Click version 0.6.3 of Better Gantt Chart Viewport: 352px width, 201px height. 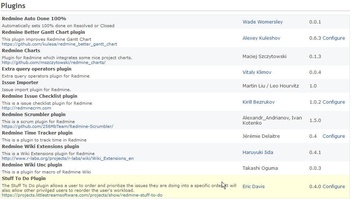pyautogui.click(x=315, y=38)
